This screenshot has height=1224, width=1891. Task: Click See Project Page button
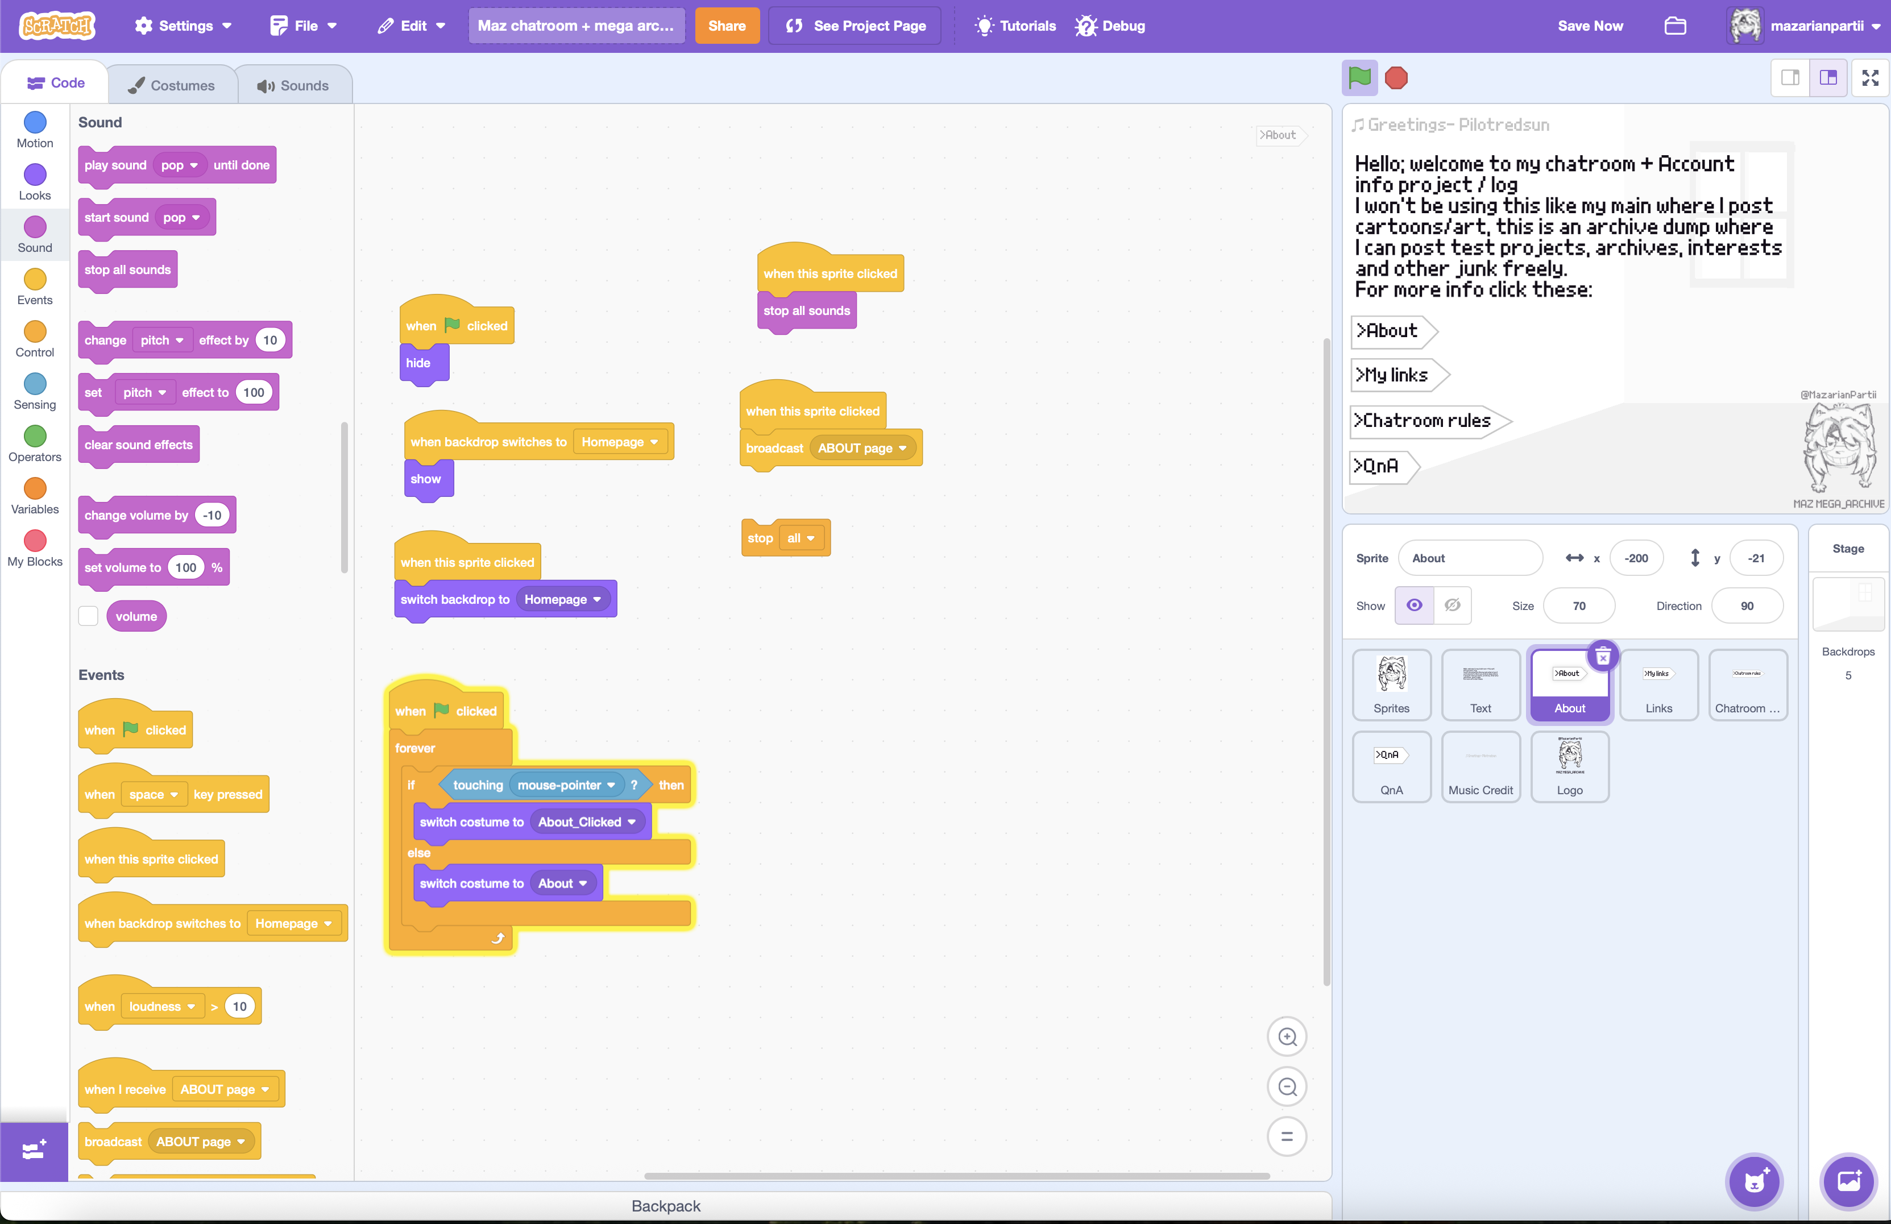(x=855, y=26)
